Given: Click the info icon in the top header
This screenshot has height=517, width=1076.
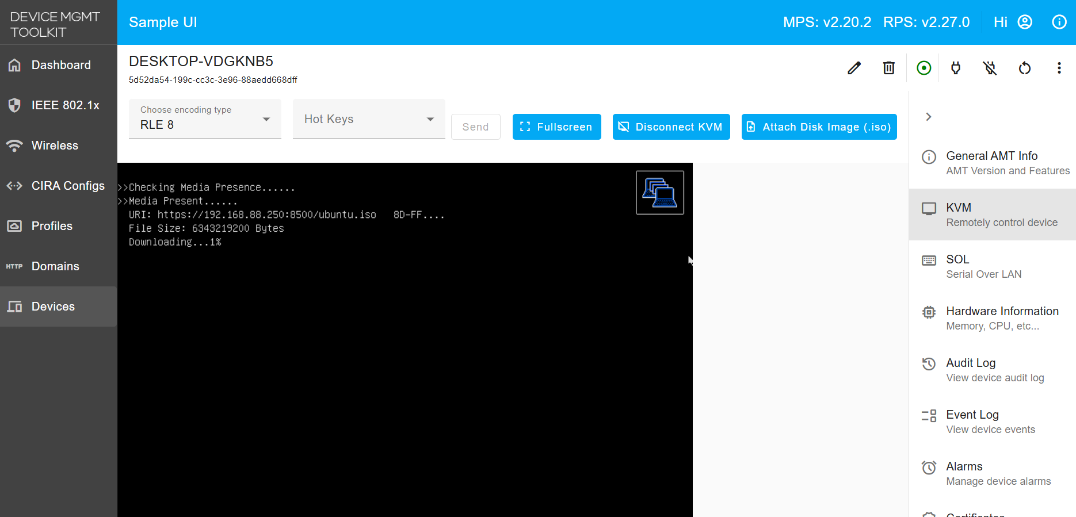Looking at the screenshot, I should coord(1059,22).
